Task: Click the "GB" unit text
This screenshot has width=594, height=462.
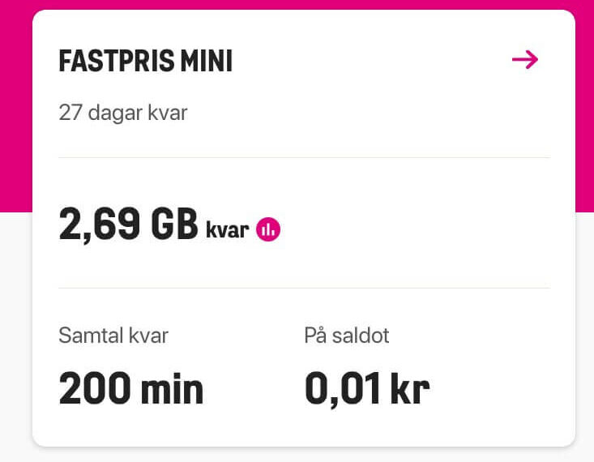Action: pyautogui.click(x=174, y=224)
